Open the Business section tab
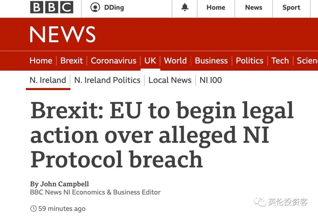Image resolution: width=318 pixels, height=216 pixels. 211,61
